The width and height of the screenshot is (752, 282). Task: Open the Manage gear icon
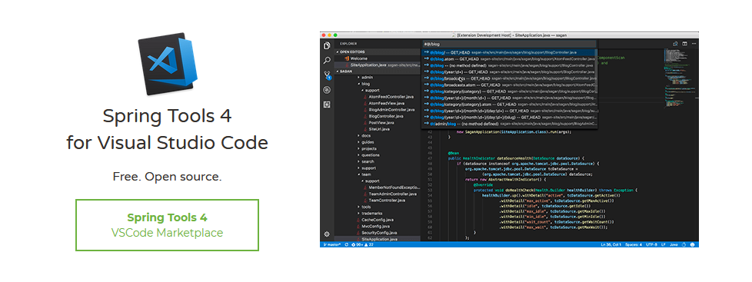click(327, 234)
